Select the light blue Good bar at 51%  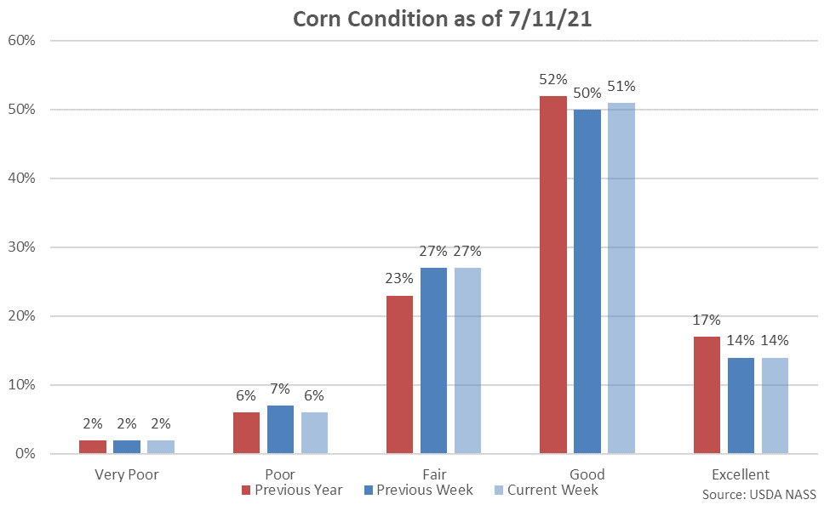pyautogui.click(x=621, y=278)
